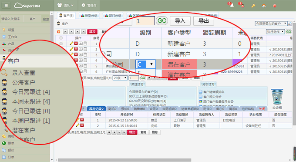Open 录入查重 magnifier item in sidebar
This screenshot has height=162, width=296.
[x=18, y=73]
